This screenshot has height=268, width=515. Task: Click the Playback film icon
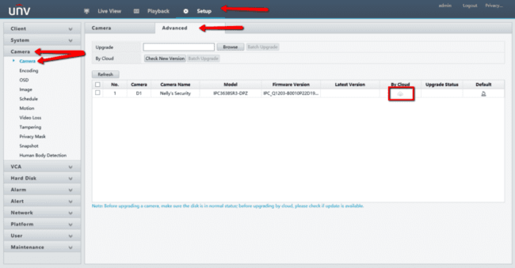pos(137,11)
